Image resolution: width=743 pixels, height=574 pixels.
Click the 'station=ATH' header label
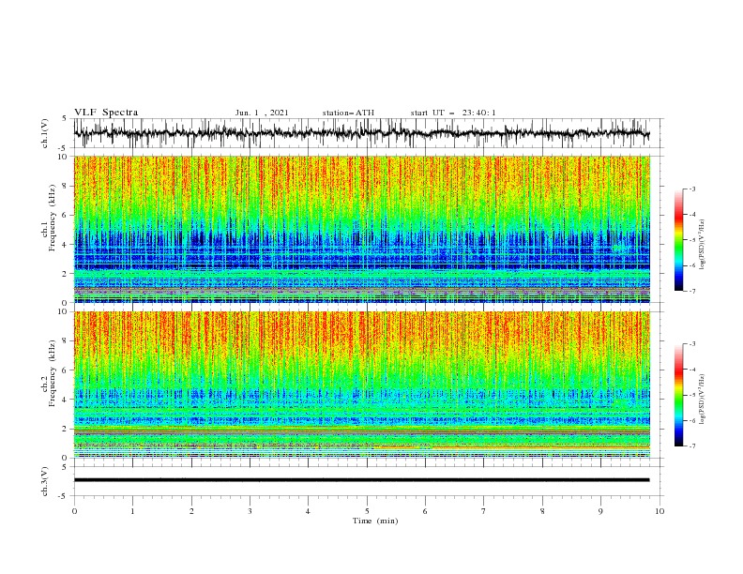click(x=348, y=113)
